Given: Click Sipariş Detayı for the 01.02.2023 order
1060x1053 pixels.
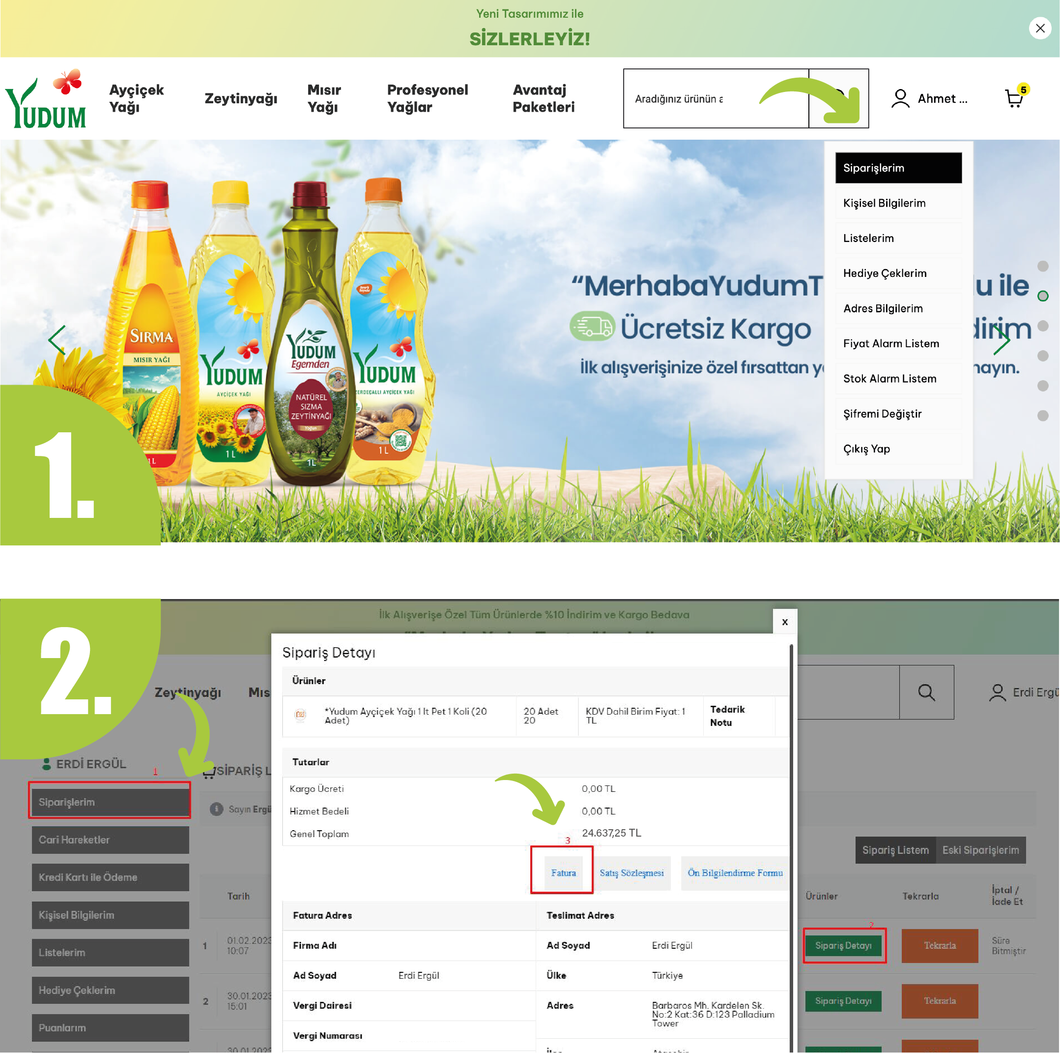Looking at the screenshot, I should [843, 945].
